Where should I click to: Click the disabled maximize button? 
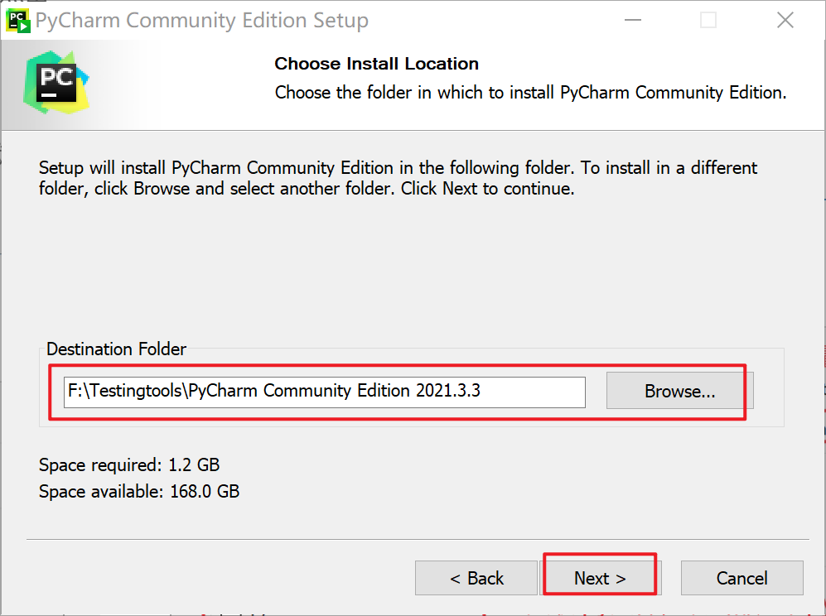[708, 21]
